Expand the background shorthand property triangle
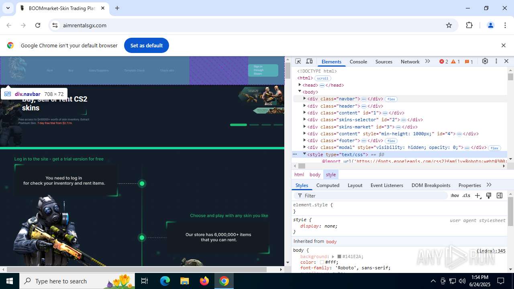This screenshot has height=289, width=514. [x=333, y=256]
